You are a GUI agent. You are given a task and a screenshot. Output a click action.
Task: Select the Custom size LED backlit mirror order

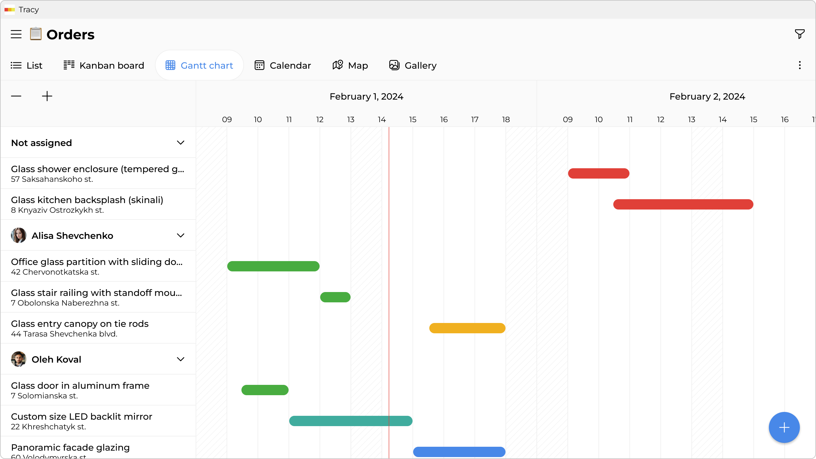click(81, 416)
